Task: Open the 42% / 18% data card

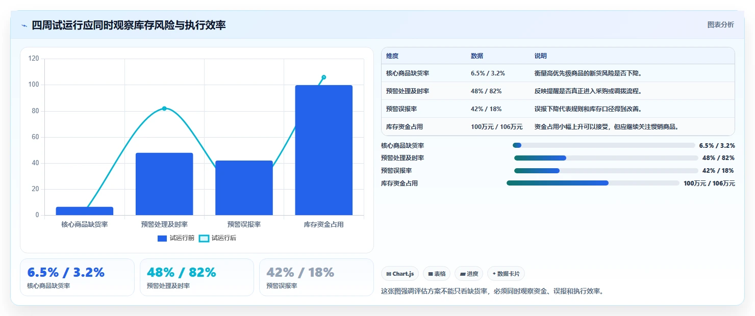Action: coord(316,277)
